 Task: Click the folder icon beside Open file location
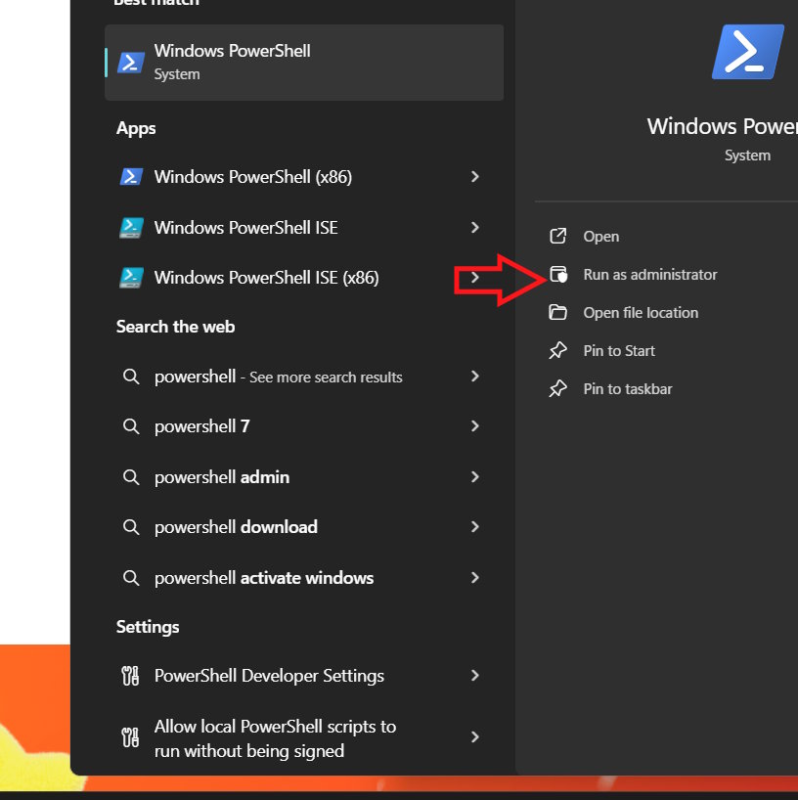559,312
